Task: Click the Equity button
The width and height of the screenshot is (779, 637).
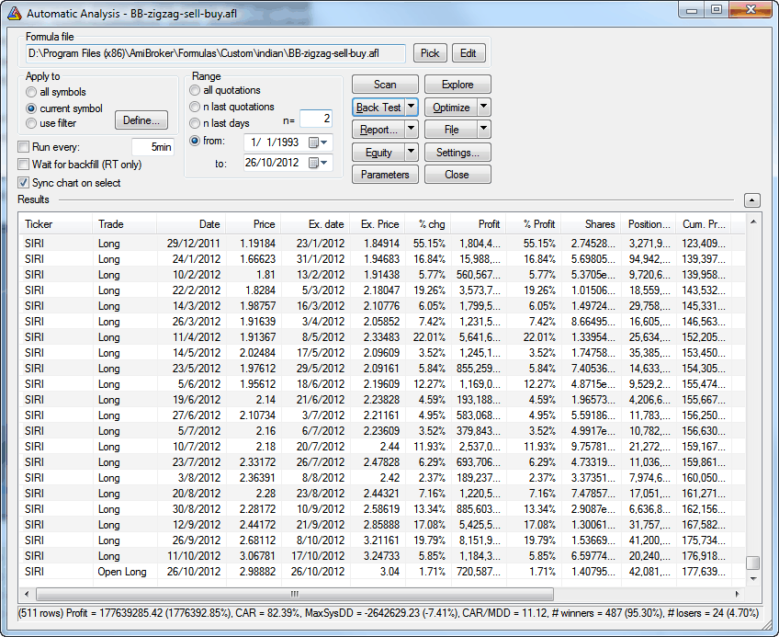Action: pyautogui.click(x=378, y=153)
